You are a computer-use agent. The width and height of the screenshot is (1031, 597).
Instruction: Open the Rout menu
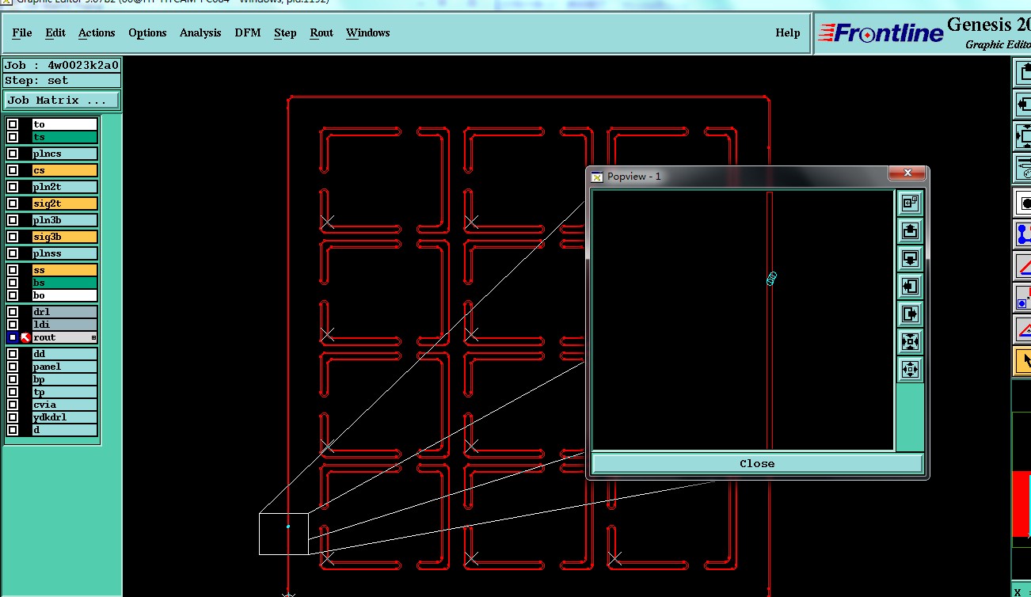(321, 32)
